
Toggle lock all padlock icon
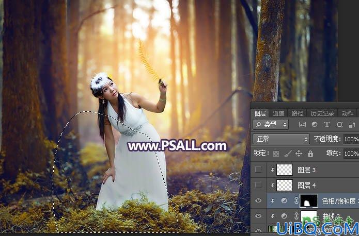[310, 154]
